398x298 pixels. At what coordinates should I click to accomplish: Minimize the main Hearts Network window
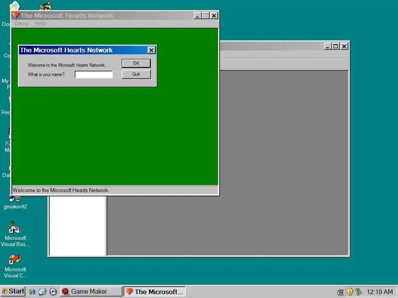197,16
